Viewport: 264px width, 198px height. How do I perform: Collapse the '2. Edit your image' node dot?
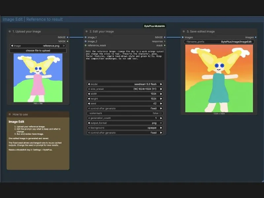pos(86,31)
